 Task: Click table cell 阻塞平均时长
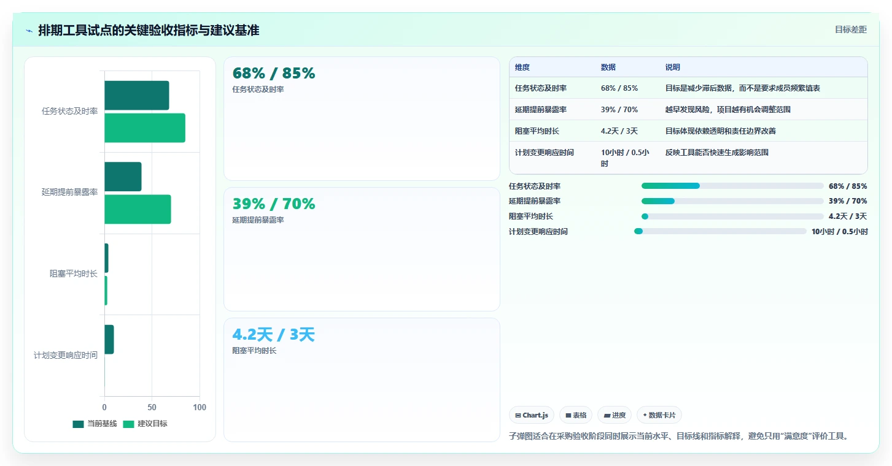(537, 131)
